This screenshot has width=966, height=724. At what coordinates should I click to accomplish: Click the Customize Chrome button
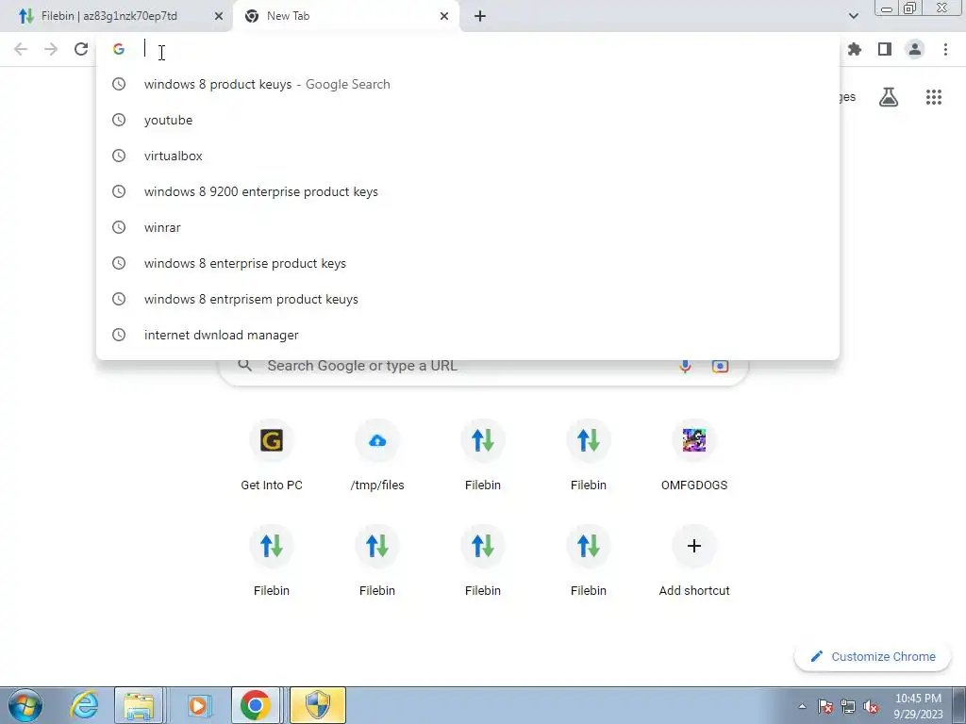873,656
